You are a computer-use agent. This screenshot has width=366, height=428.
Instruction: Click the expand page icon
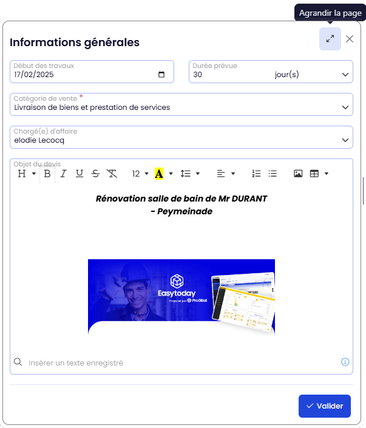[330, 39]
